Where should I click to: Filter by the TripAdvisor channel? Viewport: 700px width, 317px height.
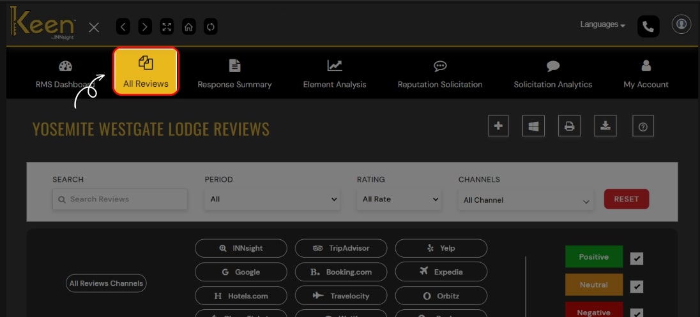(341, 248)
